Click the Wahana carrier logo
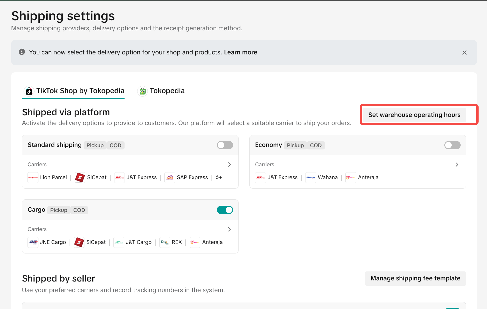487x309 pixels. click(311, 177)
